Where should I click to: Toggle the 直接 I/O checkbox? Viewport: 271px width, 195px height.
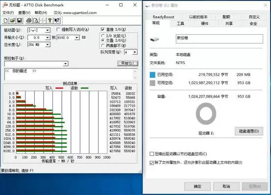click(x=102, y=29)
